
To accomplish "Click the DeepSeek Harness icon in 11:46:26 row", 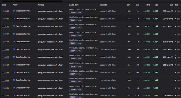I will (x=14, y=57).
